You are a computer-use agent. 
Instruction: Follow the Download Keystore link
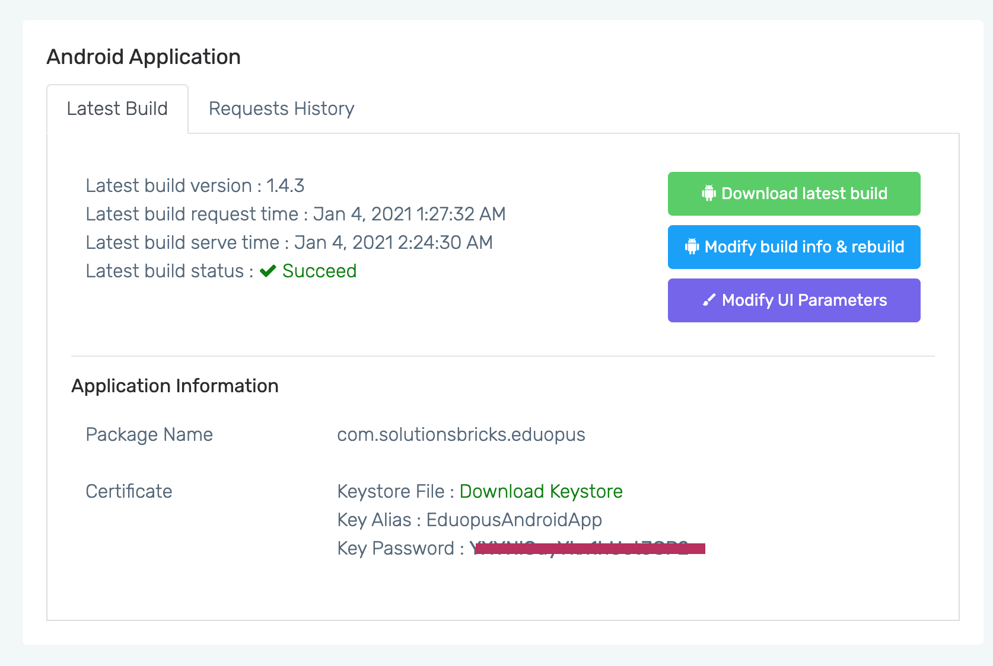[x=540, y=491]
